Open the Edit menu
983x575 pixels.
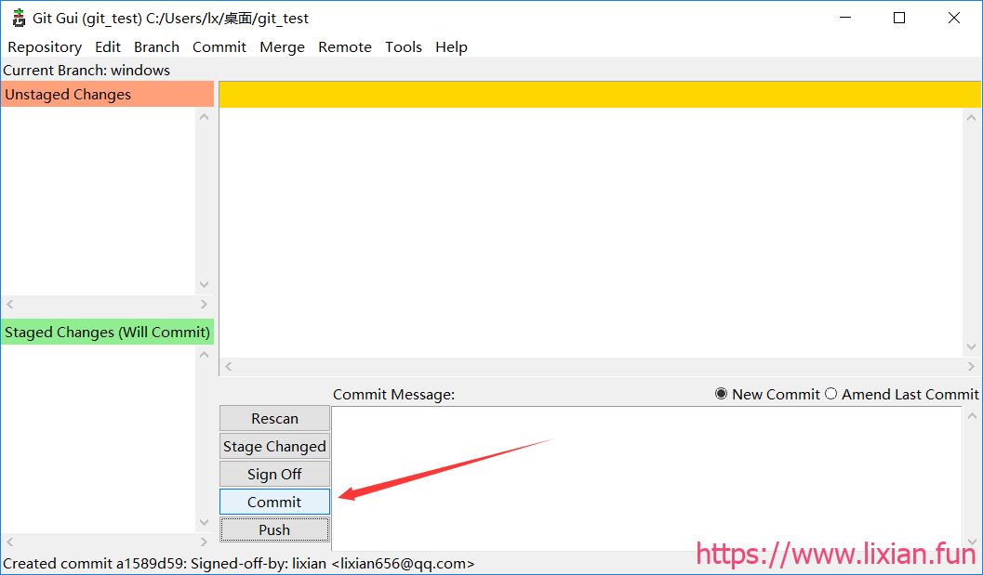coord(108,47)
